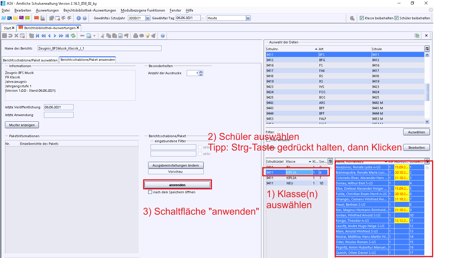The width and height of the screenshot is (451, 258).
Task: Open dropdown arrow beside new document icon
Action: click(94, 36)
